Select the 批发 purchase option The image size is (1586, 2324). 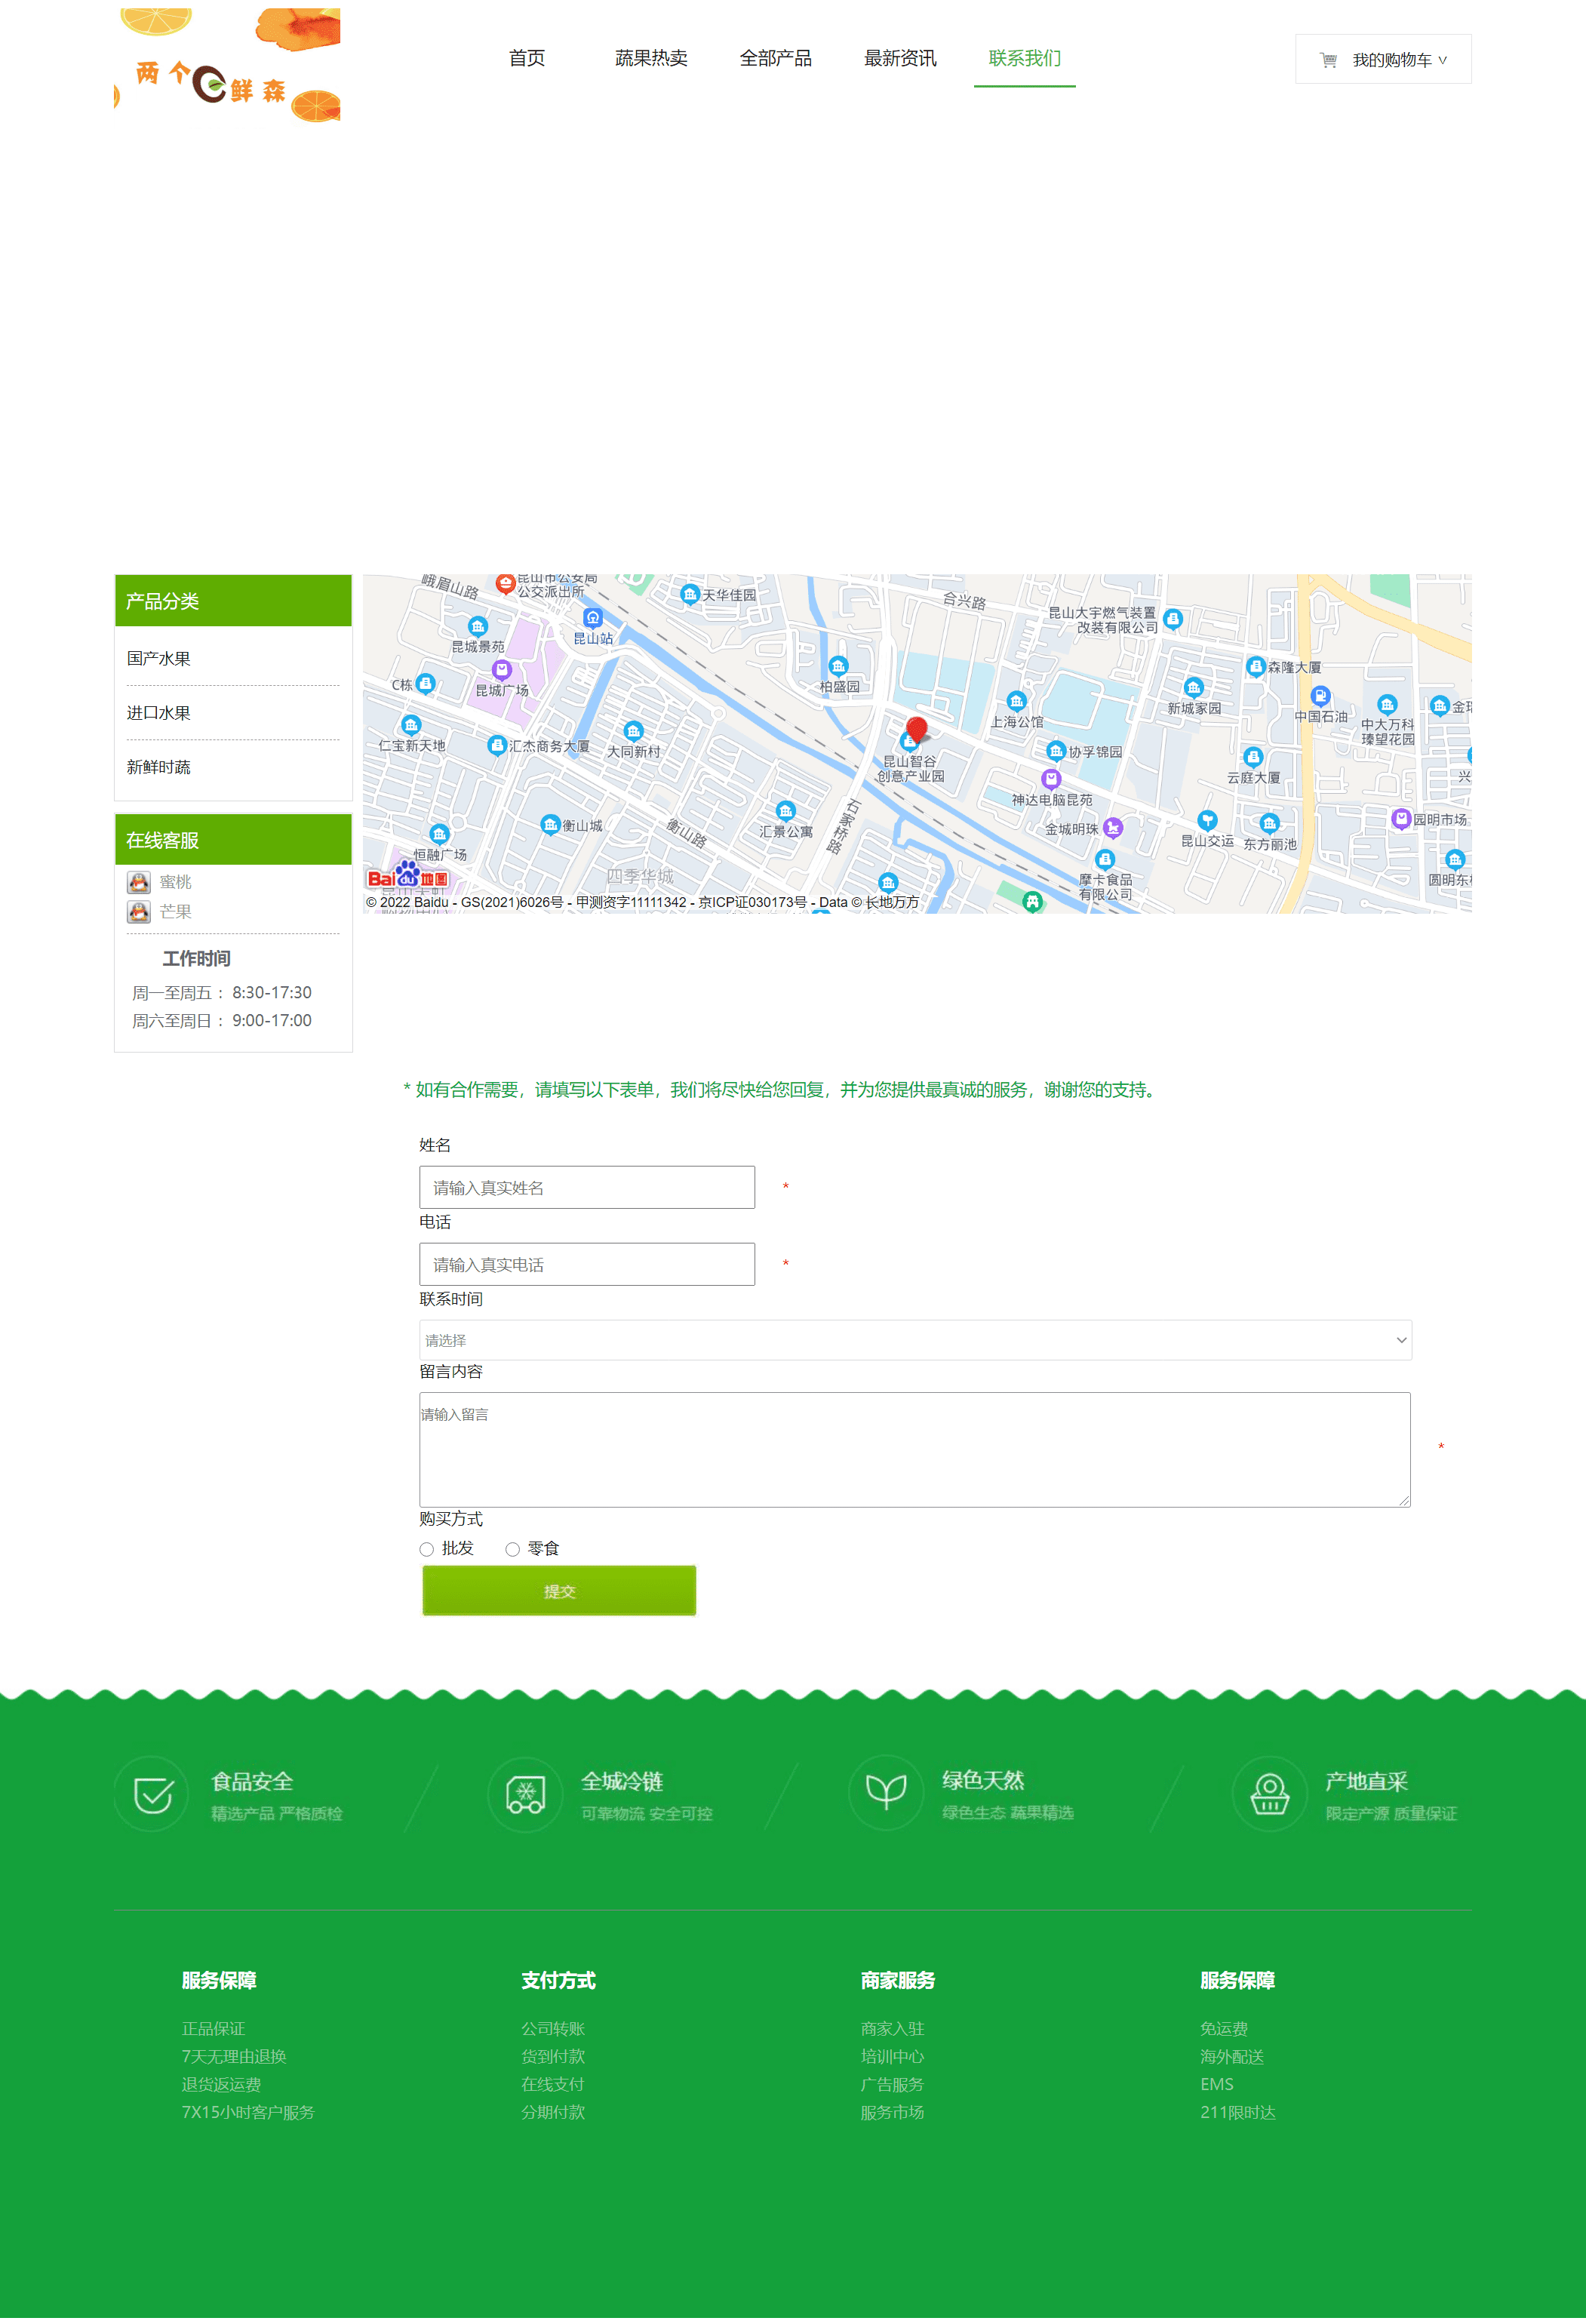tap(427, 1548)
